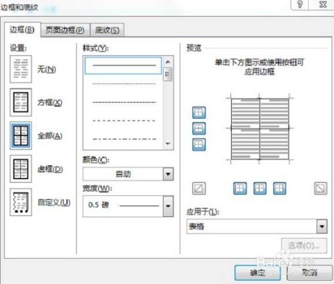Click the help question mark button
Image resolution: width=334 pixels, height=284 pixels.
(x=300, y=5)
